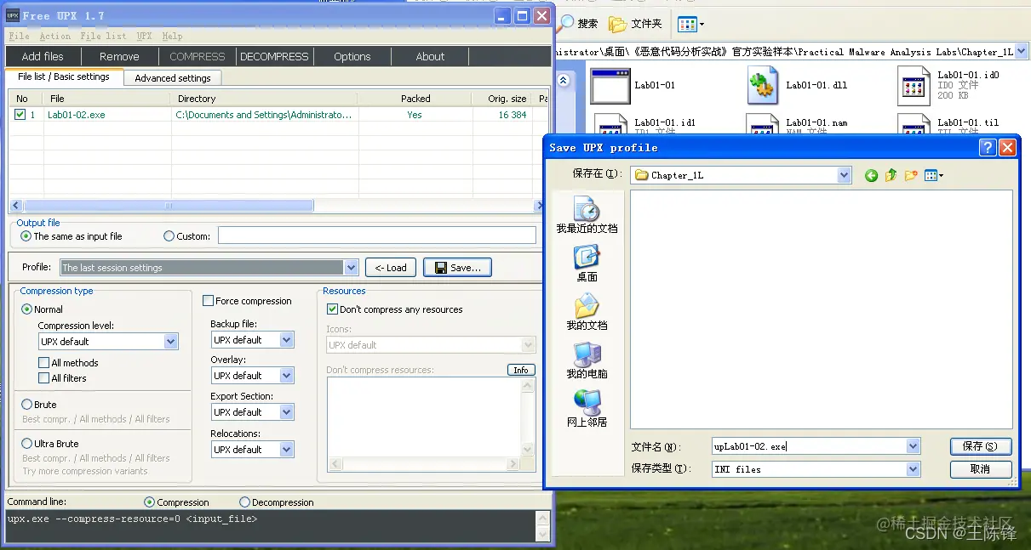Open the File menu
1031x550 pixels.
pyautogui.click(x=19, y=36)
